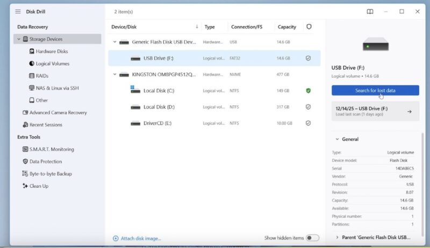Open Hardware Disks in sidebar
This screenshot has height=248, width=430.
coord(52,52)
